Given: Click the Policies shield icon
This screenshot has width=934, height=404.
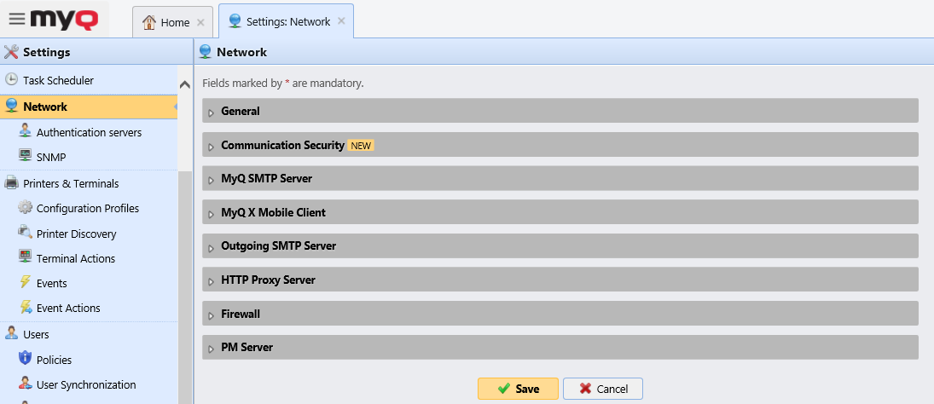Looking at the screenshot, I should (x=25, y=360).
